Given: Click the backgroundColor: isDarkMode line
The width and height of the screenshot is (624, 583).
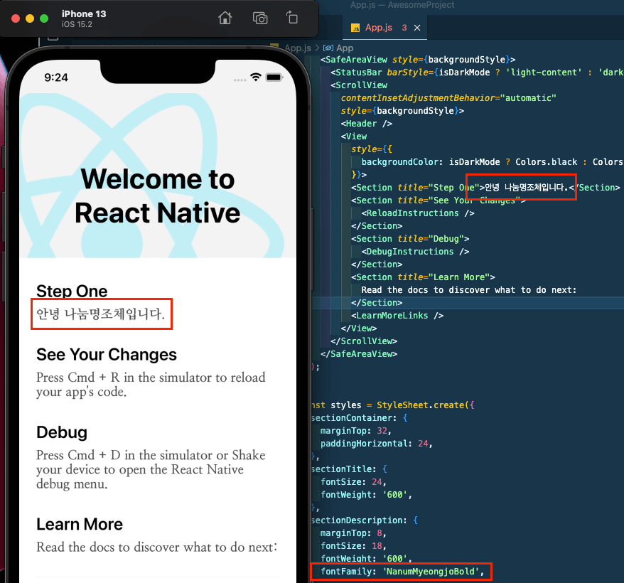Looking at the screenshot, I should [493, 162].
